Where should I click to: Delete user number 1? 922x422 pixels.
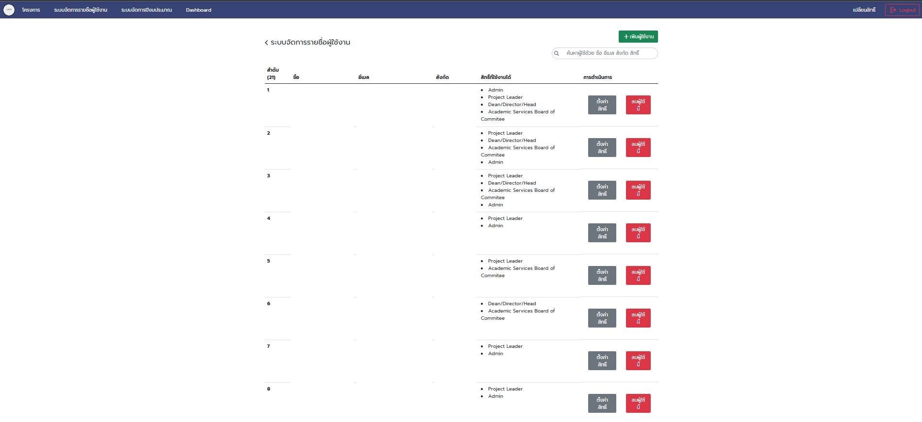638,105
